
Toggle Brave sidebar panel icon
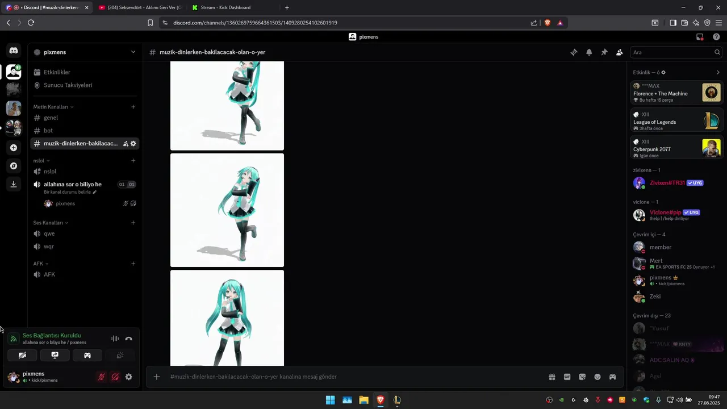pyautogui.click(x=673, y=23)
